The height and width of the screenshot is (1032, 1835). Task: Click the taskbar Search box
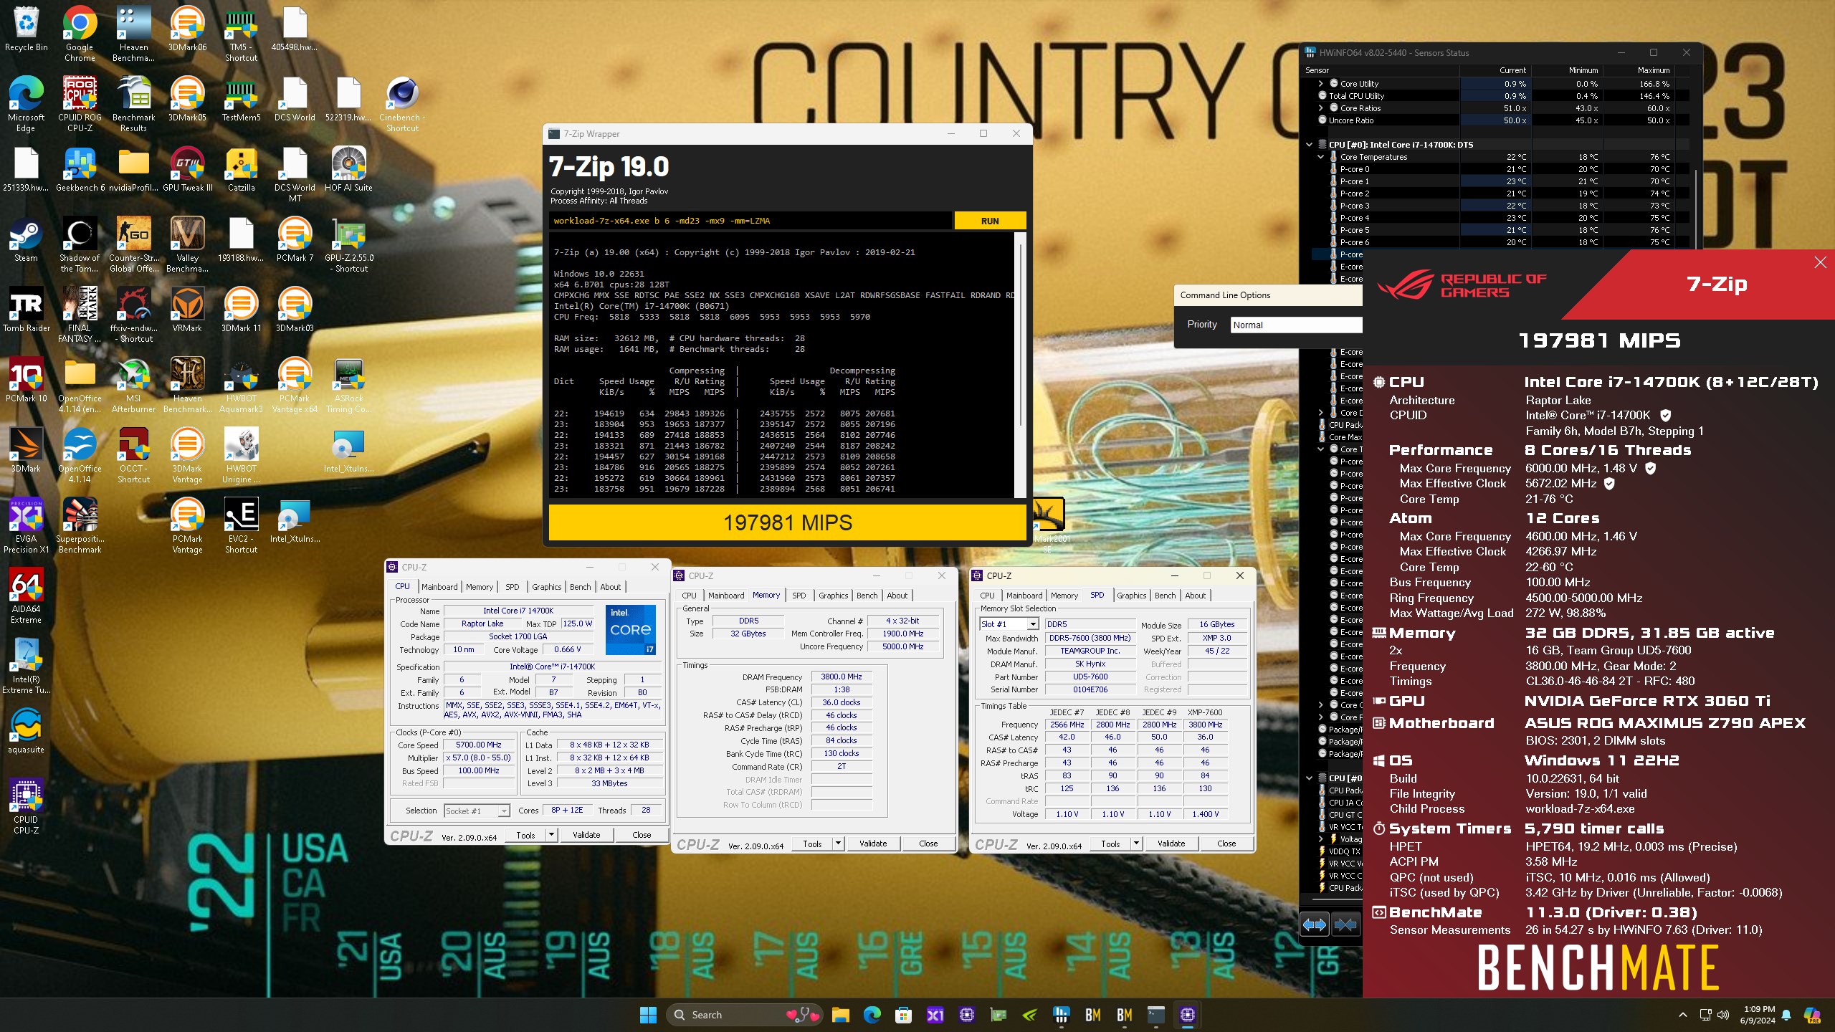tap(743, 1015)
